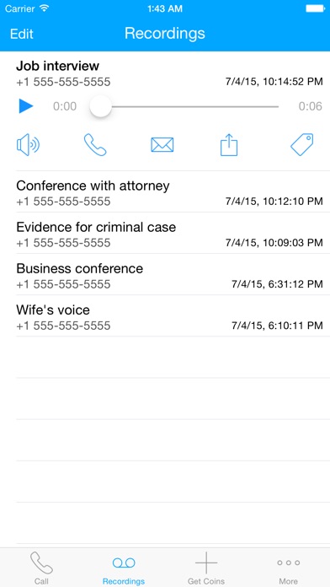Tag the recording with the label icon
This screenshot has height=587, width=330.
click(x=302, y=144)
